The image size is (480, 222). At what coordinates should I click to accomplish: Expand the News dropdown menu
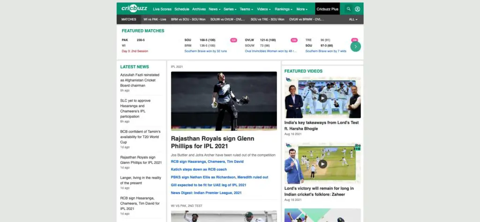(x=214, y=9)
